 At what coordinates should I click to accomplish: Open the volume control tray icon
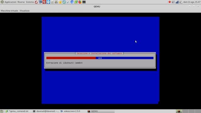pos(173,2)
